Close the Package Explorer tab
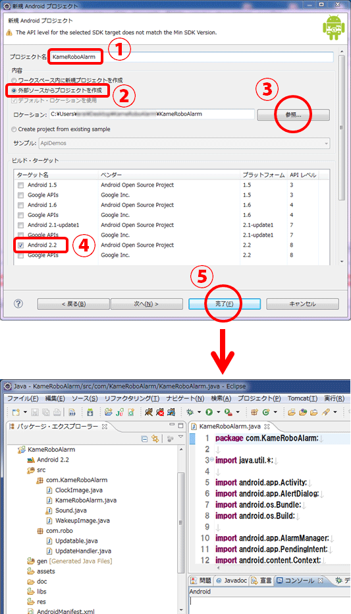 (104, 427)
